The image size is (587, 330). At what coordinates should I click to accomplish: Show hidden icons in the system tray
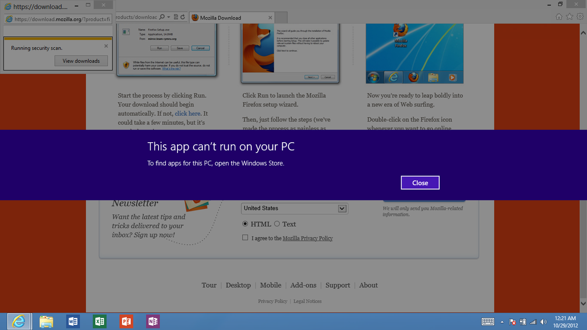(x=502, y=321)
